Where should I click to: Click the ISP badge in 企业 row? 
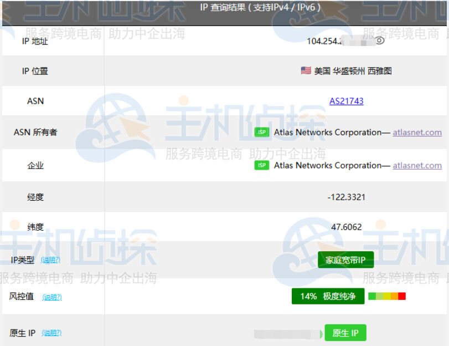[x=261, y=165]
